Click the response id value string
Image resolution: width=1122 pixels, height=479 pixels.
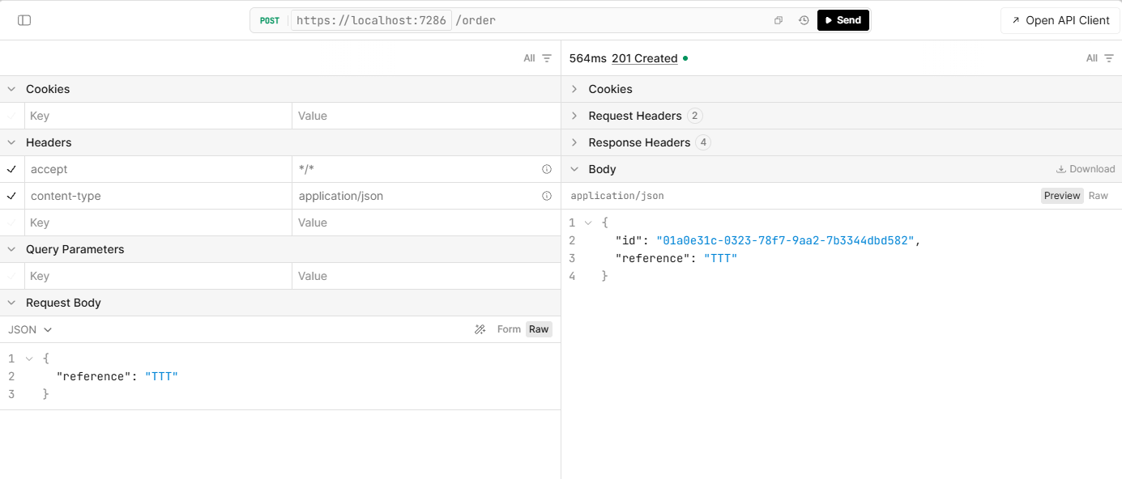point(785,240)
